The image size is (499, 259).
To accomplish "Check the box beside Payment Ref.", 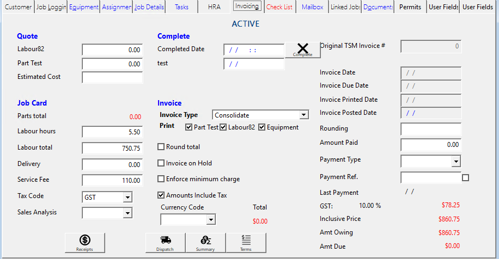I will click(x=465, y=177).
